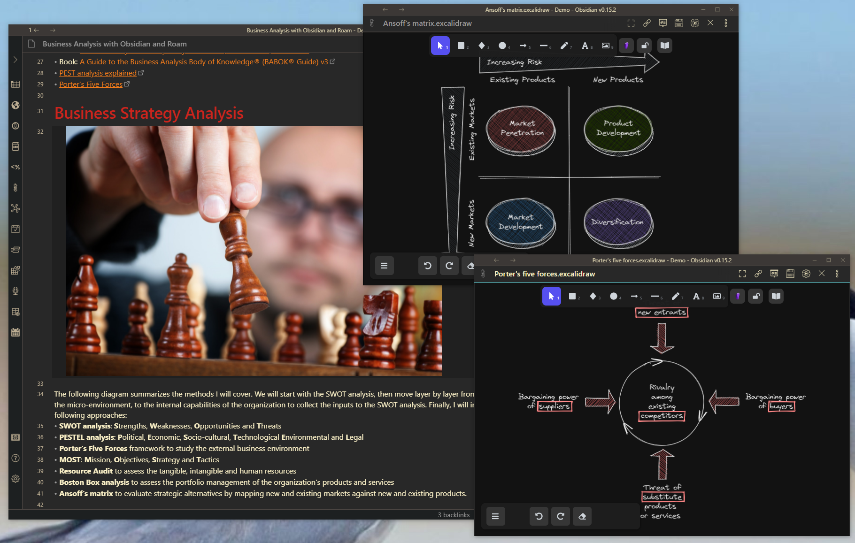Select the Line tool in Porter's five forces window
The height and width of the screenshot is (543, 855).
point(655,296)
